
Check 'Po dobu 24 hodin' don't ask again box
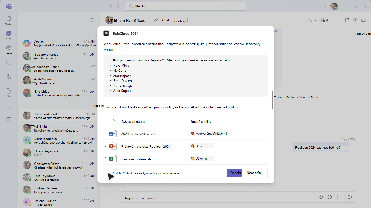(x=108, y=173)
